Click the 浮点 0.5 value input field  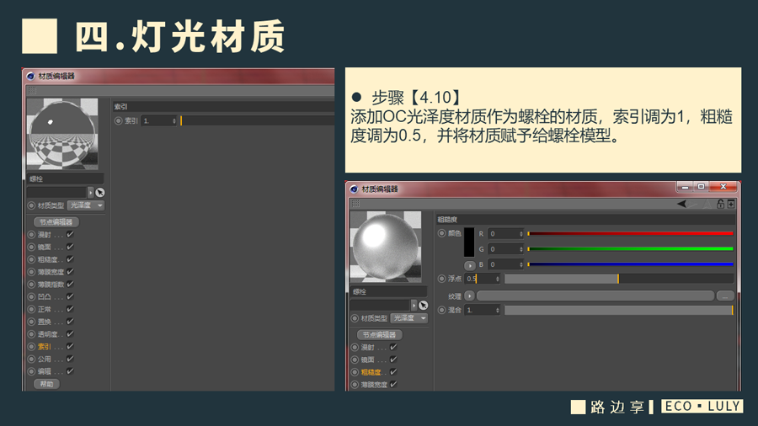point(482,279)
